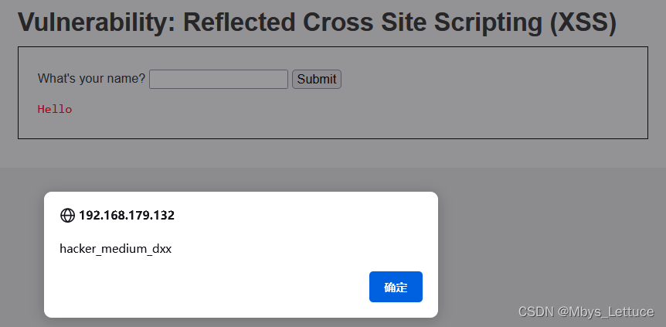The image size is (666, 327).
Task: Click blank space below Hello inside bordered box
Action: point(331,127)
